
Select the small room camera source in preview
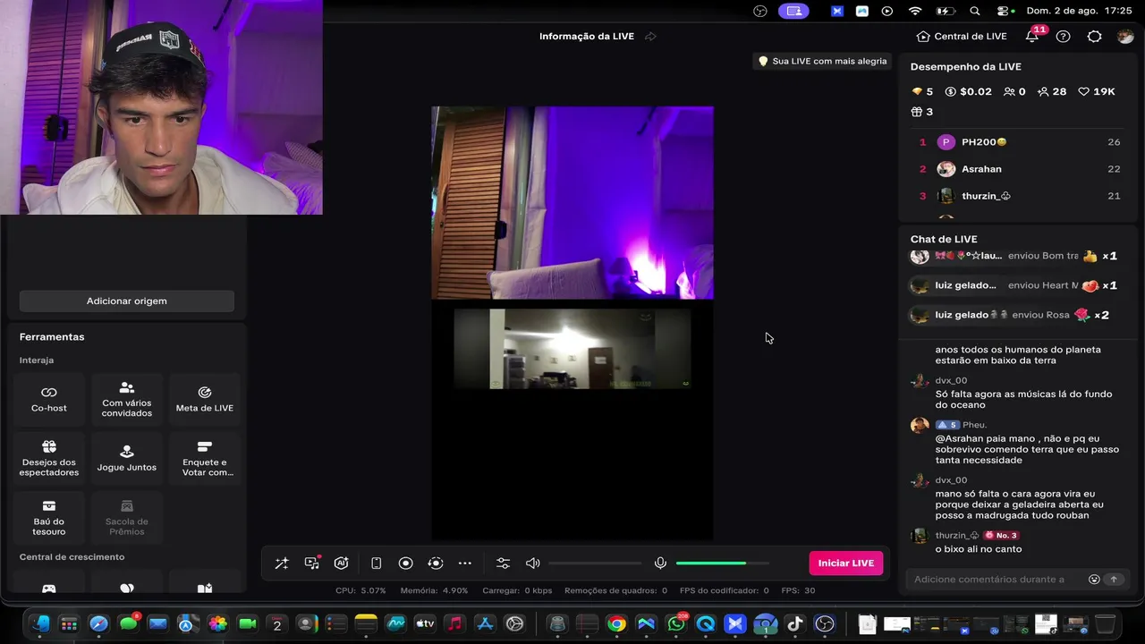point(572,349)
